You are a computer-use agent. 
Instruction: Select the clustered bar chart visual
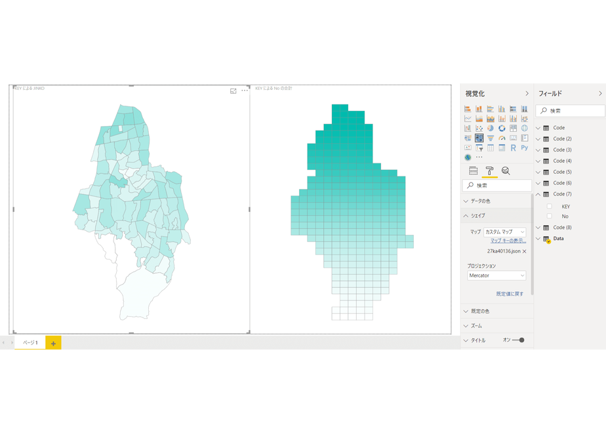pos(491,109)
